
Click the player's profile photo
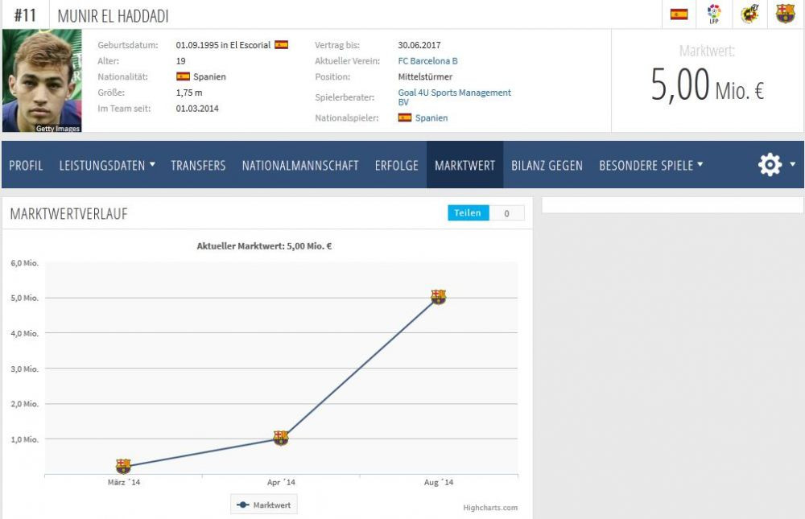click(42, 81)
